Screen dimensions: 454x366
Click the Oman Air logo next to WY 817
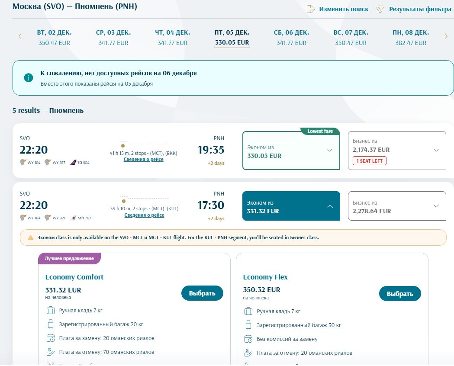[48, 162]
